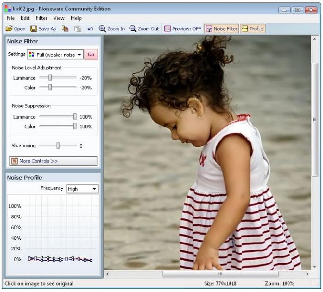Image resolution: width=323 pixels, height=292 pixels.
Task: Expand the Settings preset dropdown
Action: click(x=55, y=55)
